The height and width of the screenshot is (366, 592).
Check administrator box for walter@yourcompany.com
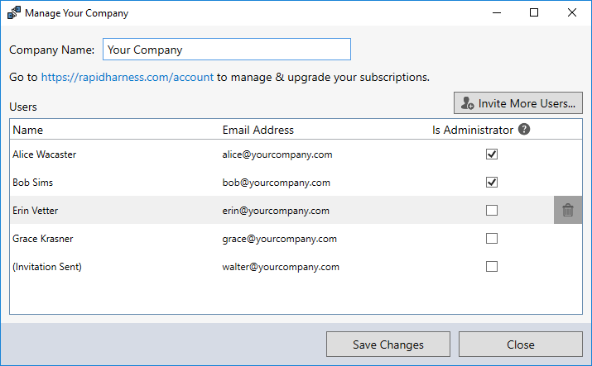coord(492,267)
